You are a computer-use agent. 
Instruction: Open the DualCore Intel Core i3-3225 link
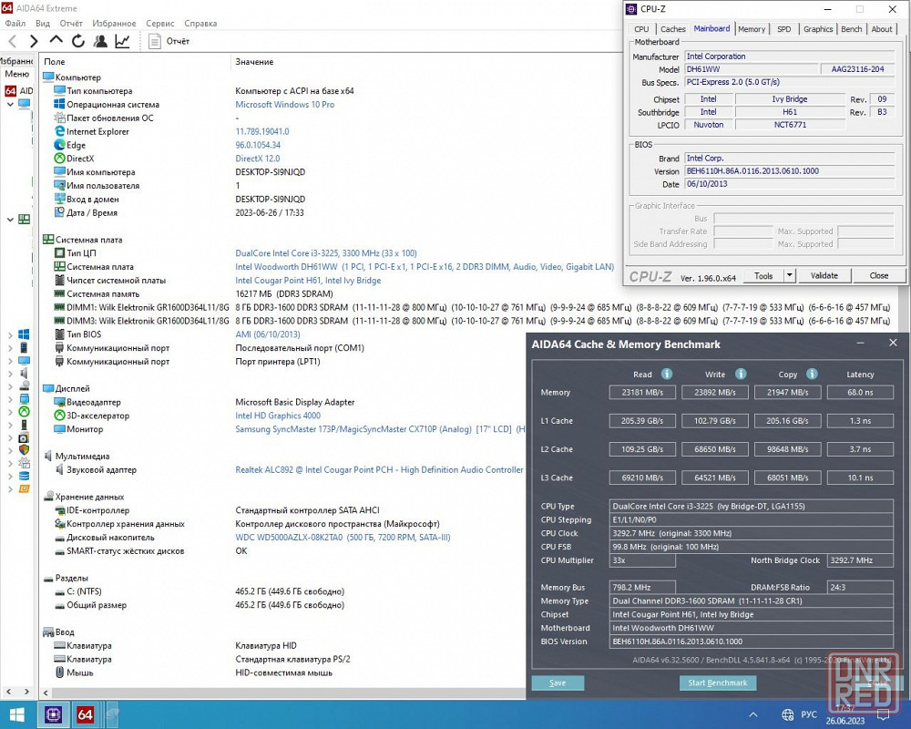tap(326, 253)
